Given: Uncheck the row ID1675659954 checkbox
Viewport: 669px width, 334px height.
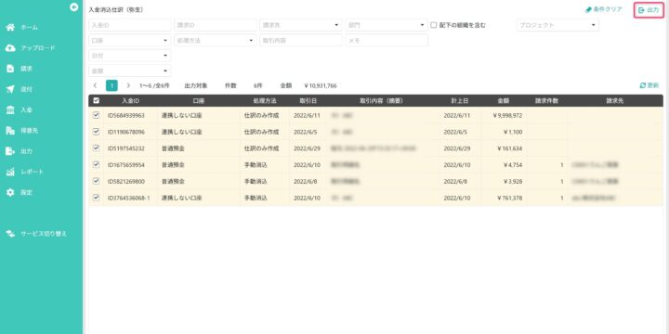Looking at the screenshot, I should coord(96,164).
